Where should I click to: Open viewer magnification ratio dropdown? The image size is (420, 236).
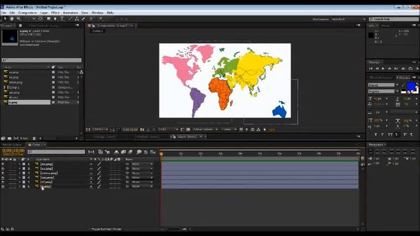100,130
